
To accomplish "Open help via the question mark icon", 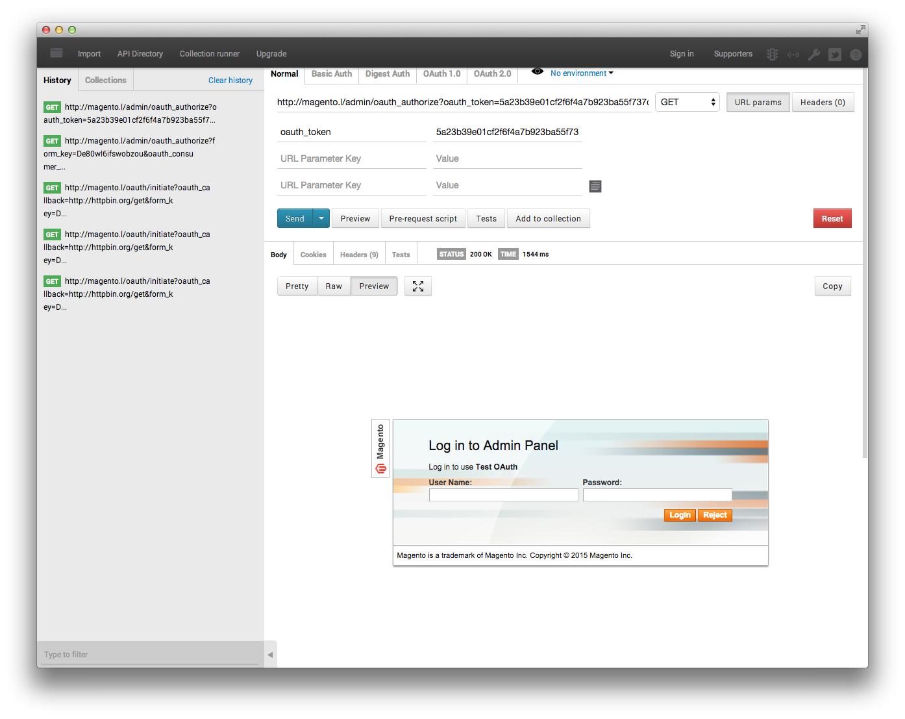I will click(x=856, y=54).
